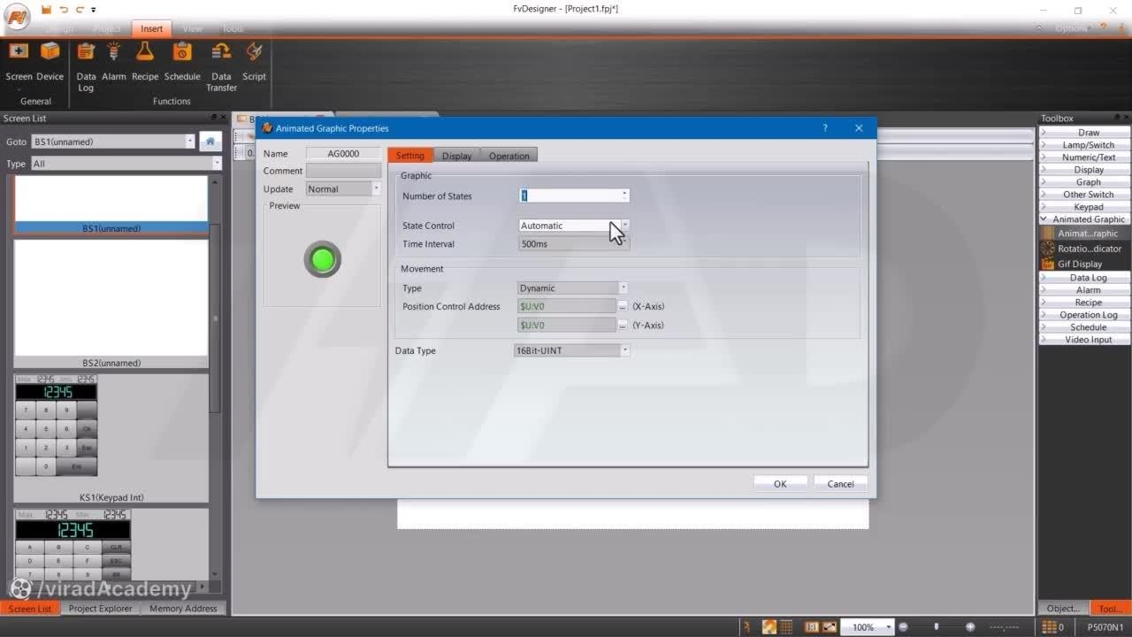Screen dimensions: 1132x637
Task: Click the home icon beside Goto
Action: (210, 142)
